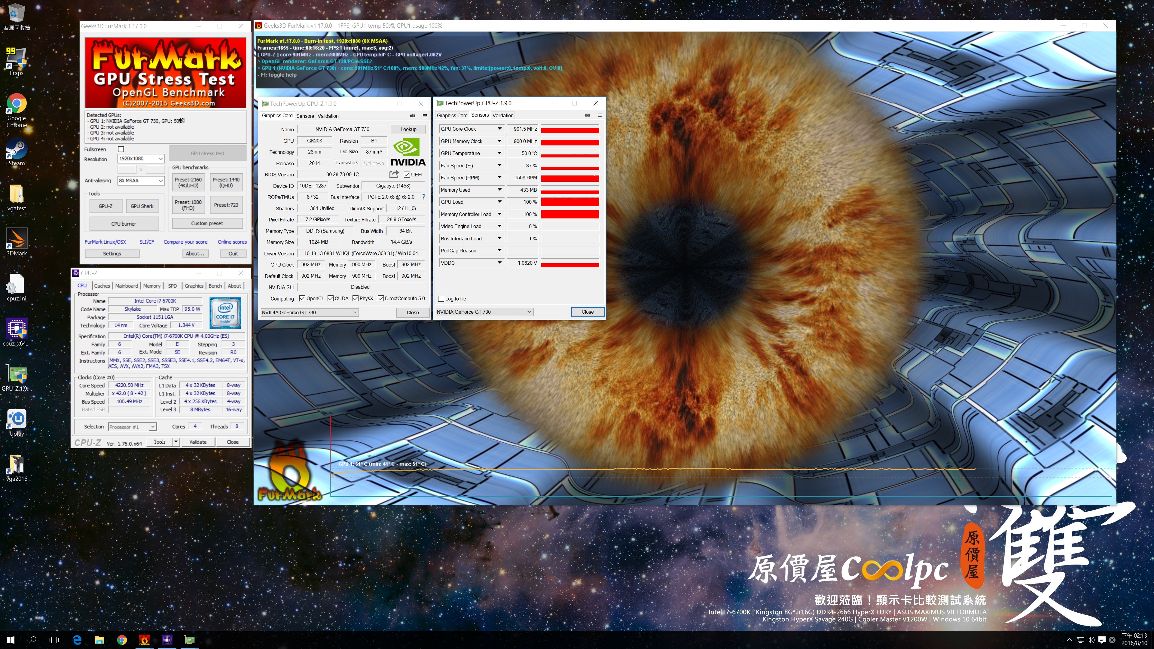
Task: Open hamburger menu in GPU-Z Sensors window
Action: pyautogui.click(x=600, y=115)
